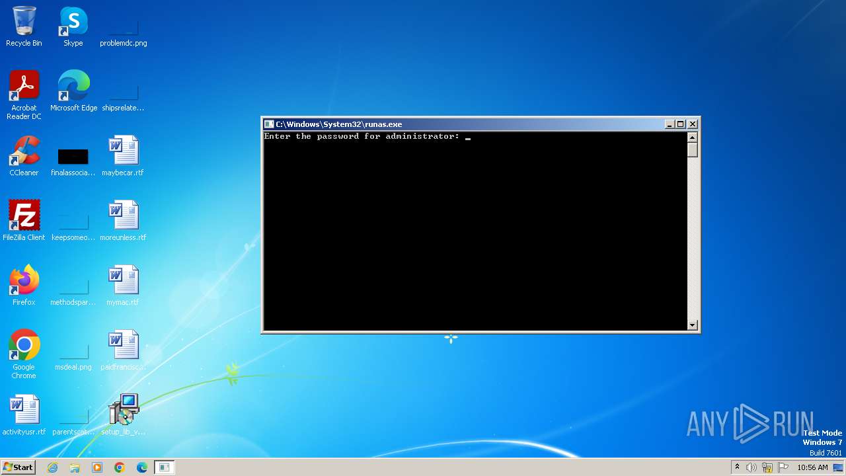Launch Microsoft Edge from the taskbar
The image size is (846, 476).
point(142,467)
